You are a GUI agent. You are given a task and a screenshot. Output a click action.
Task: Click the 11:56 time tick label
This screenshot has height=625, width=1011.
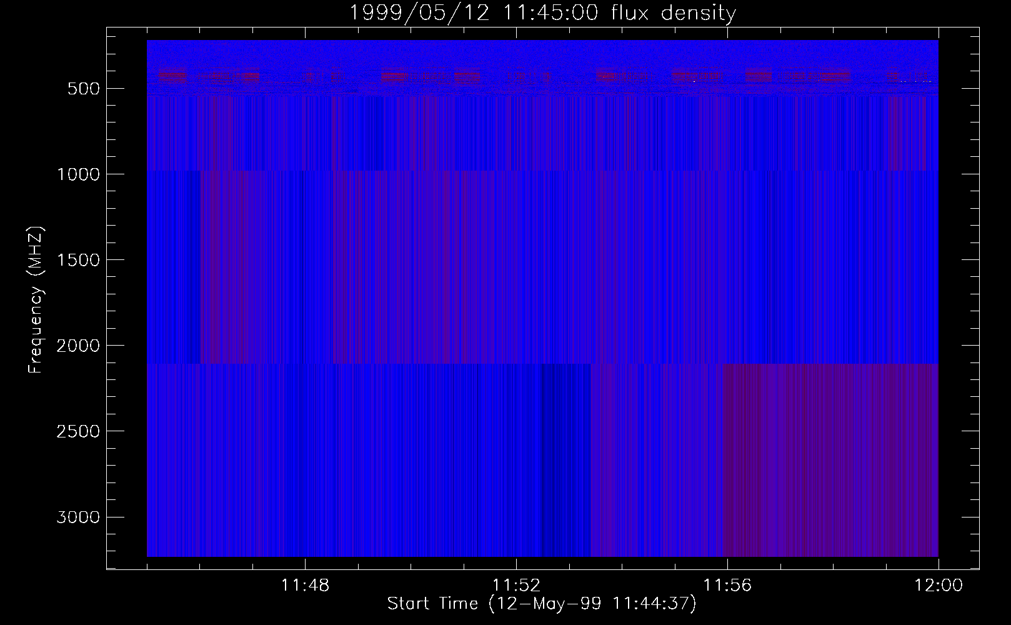[x=727, y=586]
